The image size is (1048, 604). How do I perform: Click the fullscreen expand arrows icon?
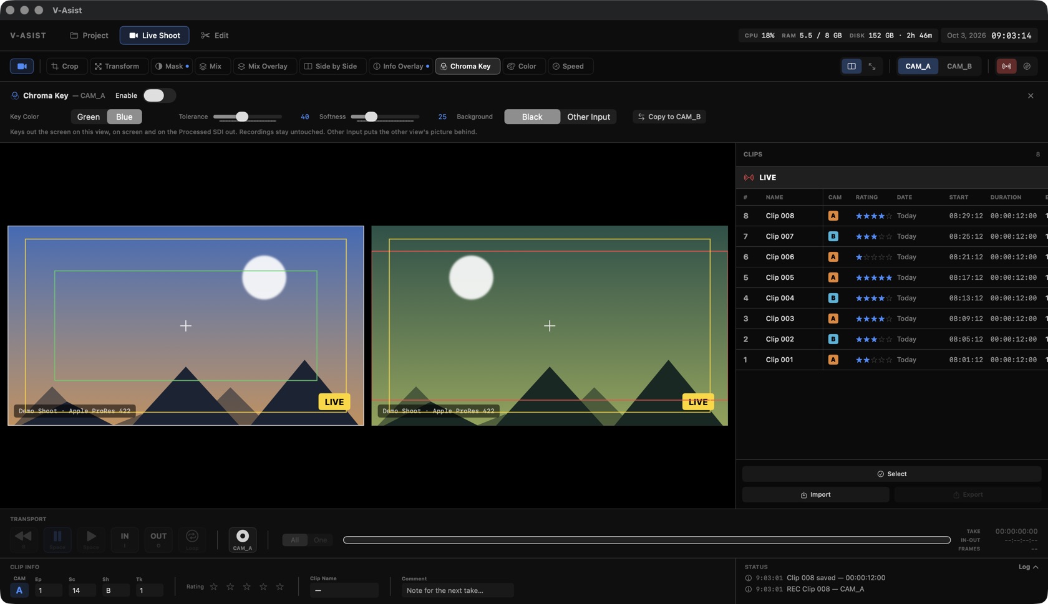872,66
